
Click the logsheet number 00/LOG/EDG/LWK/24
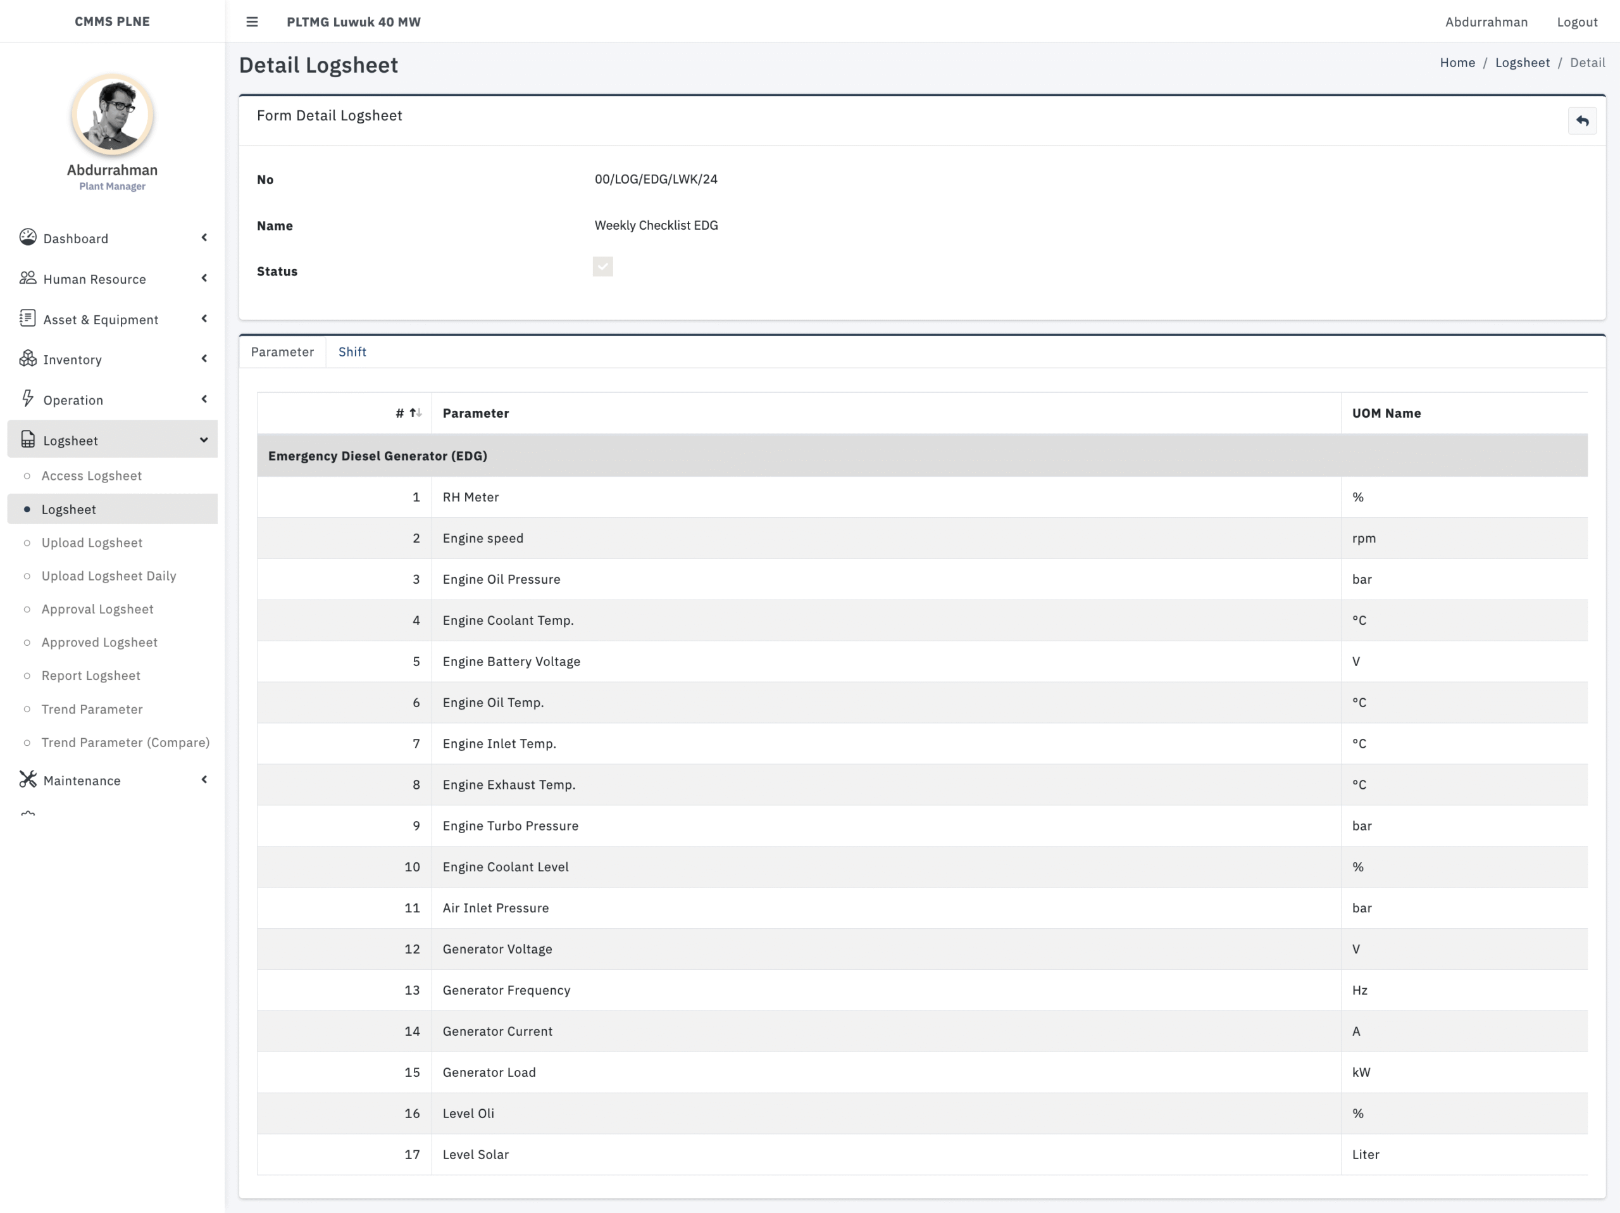[656, 179]
